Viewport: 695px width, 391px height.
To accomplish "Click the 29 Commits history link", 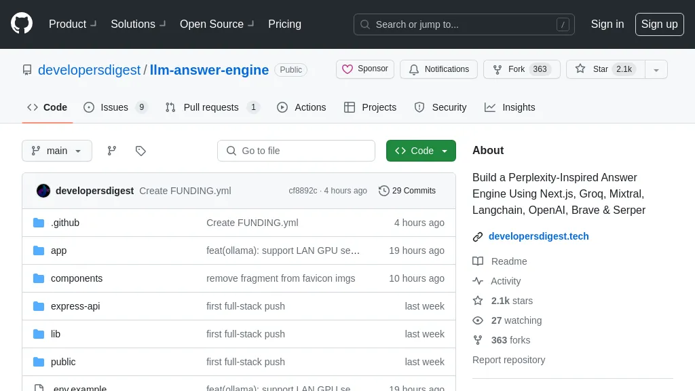I will [407, 191].
